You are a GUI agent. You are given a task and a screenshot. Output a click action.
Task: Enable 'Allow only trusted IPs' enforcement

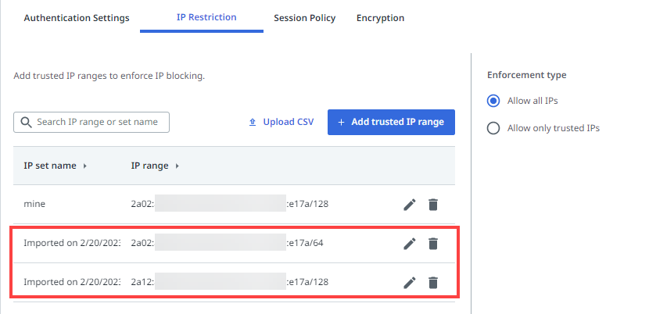(x=493, y=128)
